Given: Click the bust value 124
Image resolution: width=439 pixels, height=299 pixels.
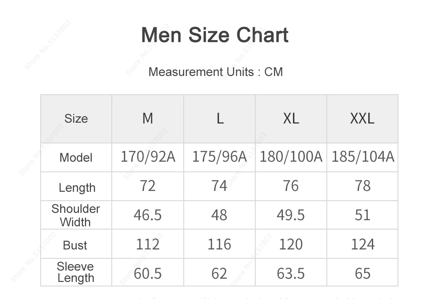Looking at the screenshot, I should coord(363,245).
